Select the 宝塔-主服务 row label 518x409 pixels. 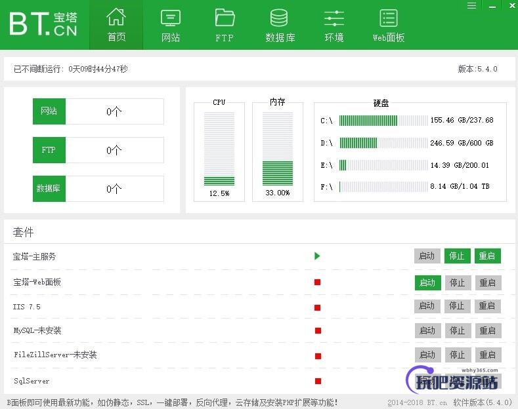point(34,257)
